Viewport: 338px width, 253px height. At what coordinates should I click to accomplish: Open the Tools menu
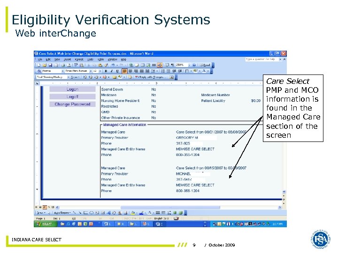[x=90, y=60]
